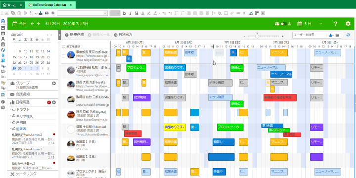The width and height of the screenshot is (356, 178).
Task: Click the PDF出力 button
Action: [x=123, y=35]
